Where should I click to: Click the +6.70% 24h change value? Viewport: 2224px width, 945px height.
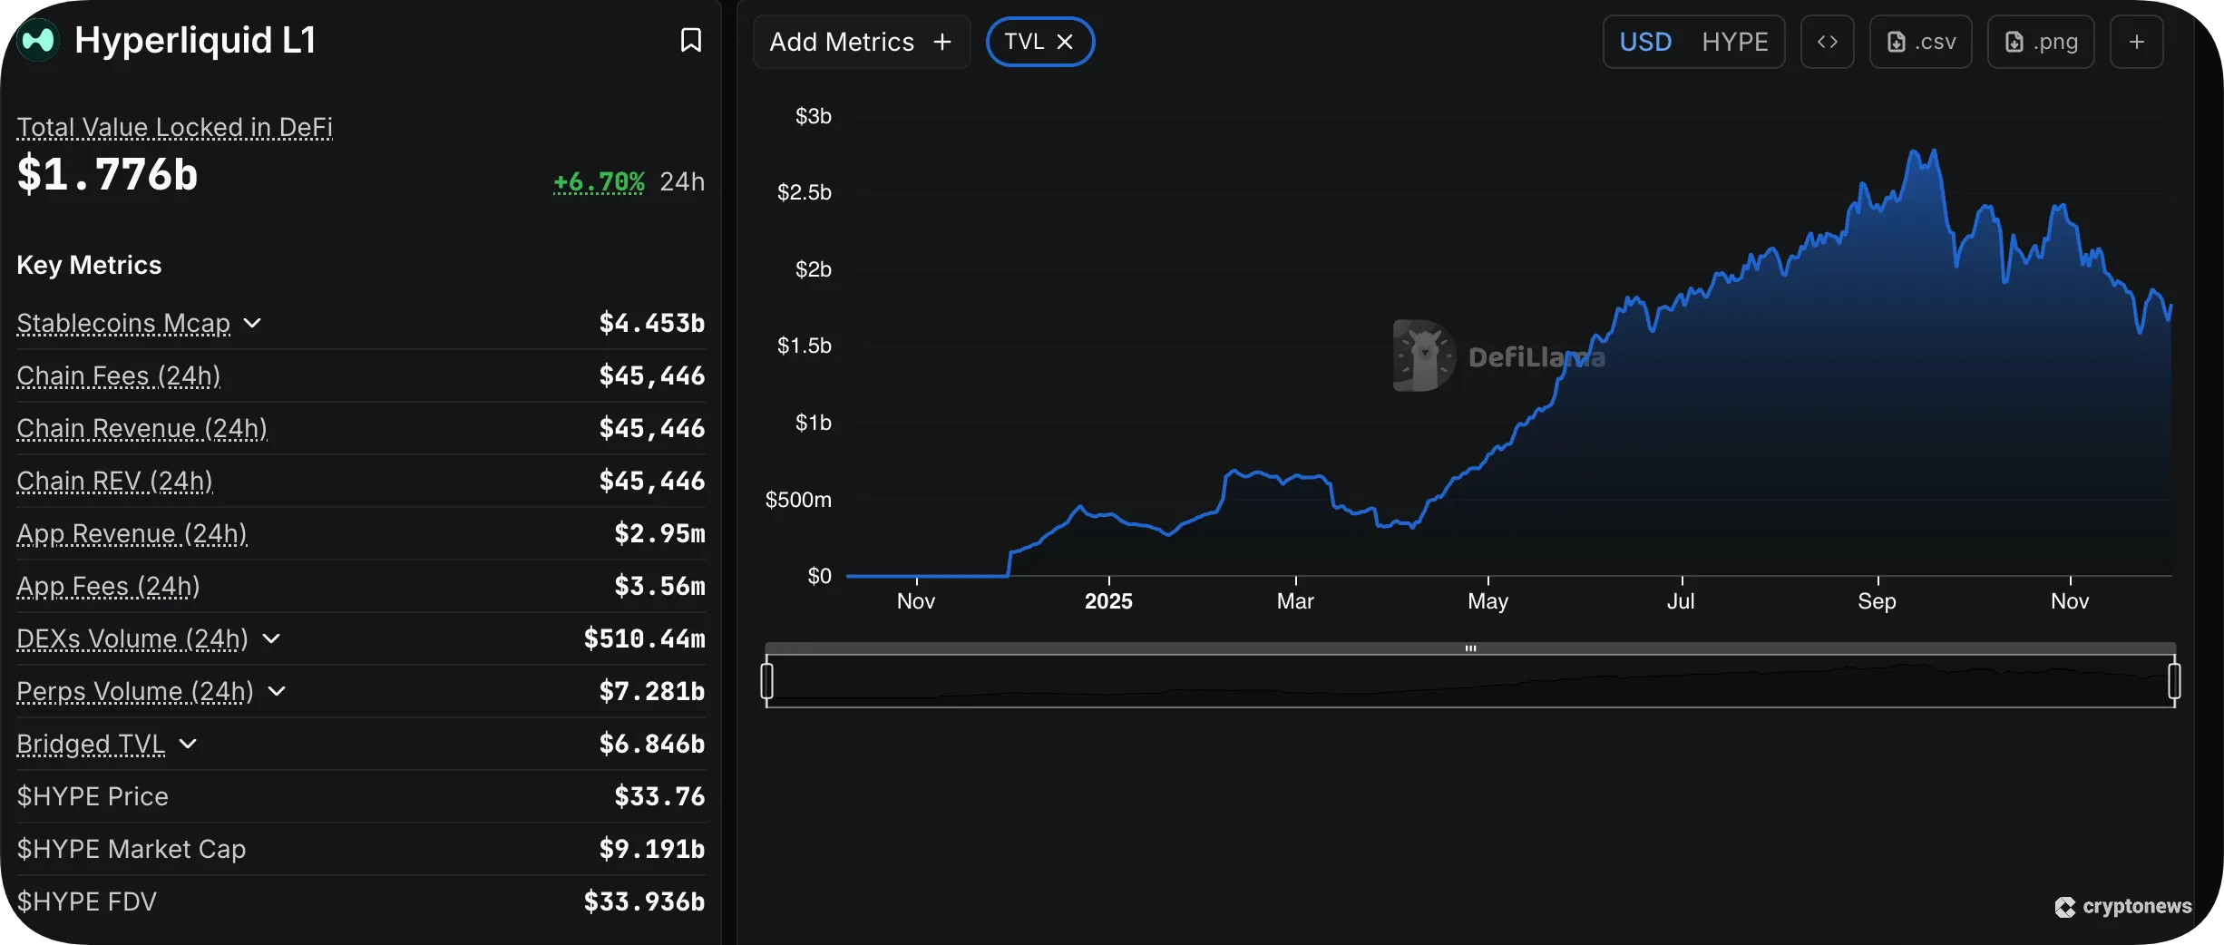coord(599,181)
